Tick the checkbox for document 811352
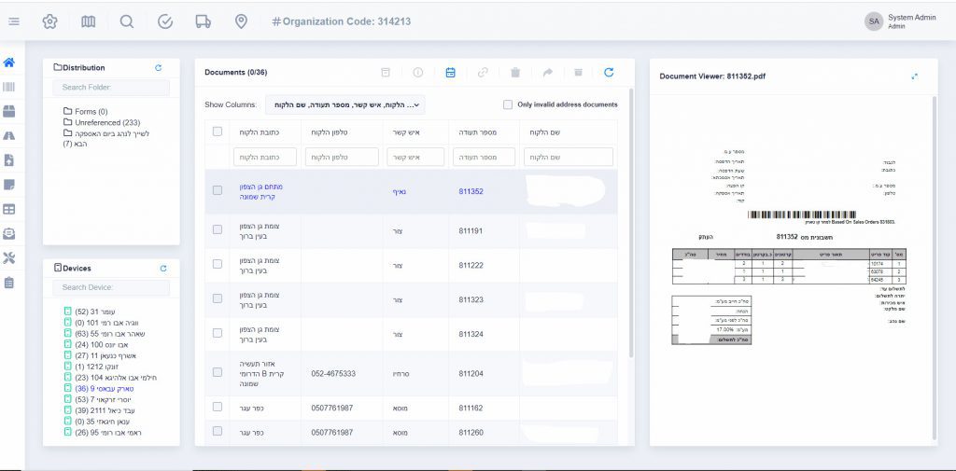Image resolution: width=956 pixels, height=471 pixels. pos(218,190)
